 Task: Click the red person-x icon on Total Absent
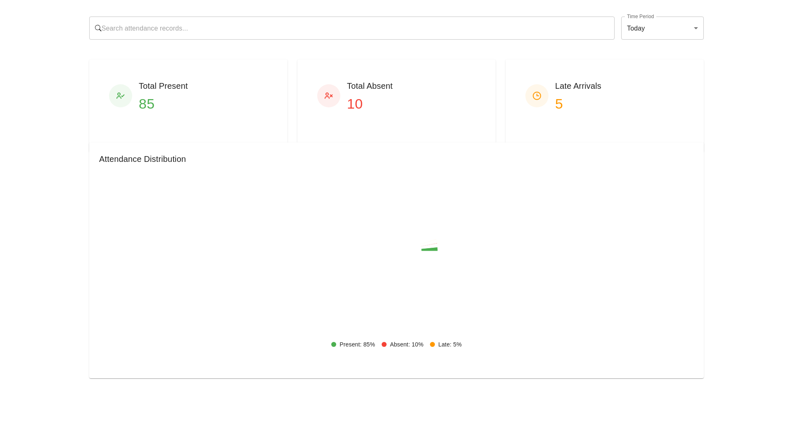click(328, 95)
